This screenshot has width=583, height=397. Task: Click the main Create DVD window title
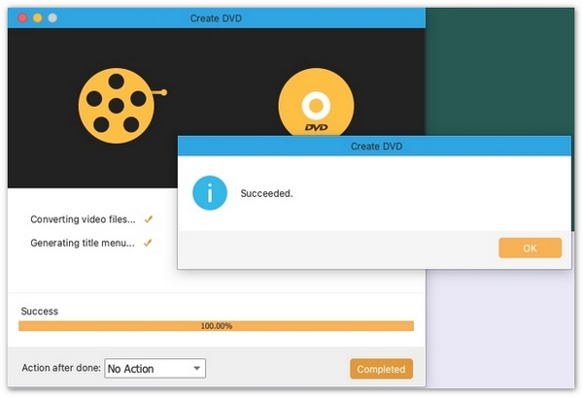(216, 18)
